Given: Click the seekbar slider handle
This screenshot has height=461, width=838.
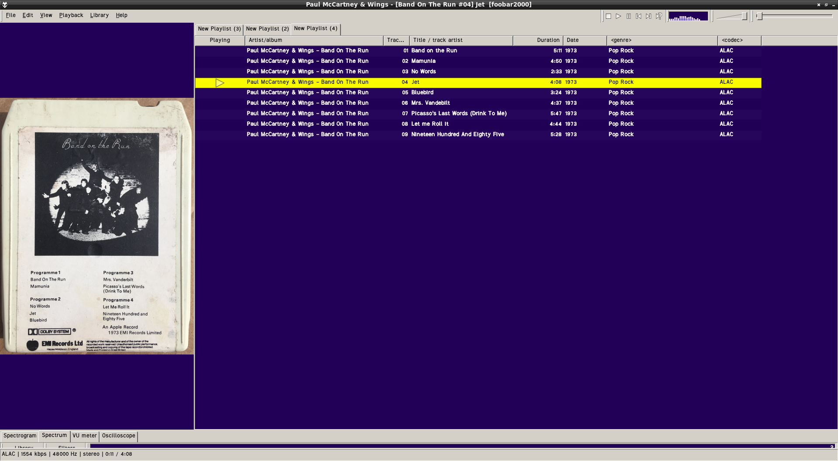Looking at the screenshot, I should [759, 16].
